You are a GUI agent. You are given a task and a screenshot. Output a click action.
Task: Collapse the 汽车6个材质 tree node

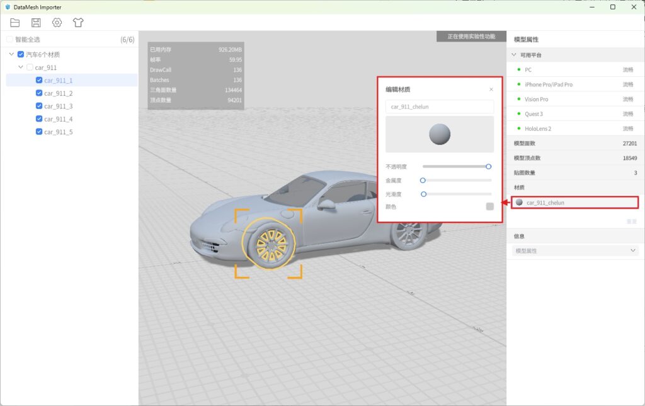pos(12,55)
